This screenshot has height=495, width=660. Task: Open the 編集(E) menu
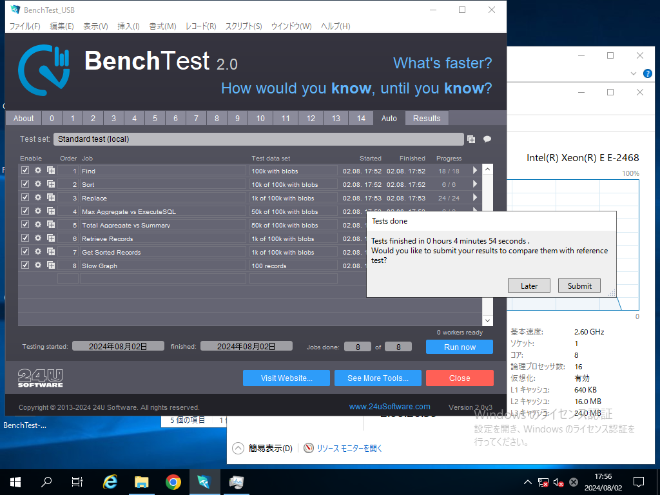click(62, 26)
